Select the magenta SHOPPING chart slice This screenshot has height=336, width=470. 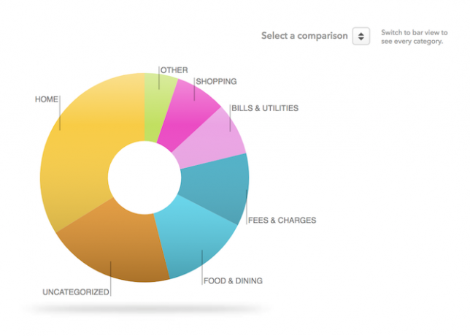click(x=188, y=115)
